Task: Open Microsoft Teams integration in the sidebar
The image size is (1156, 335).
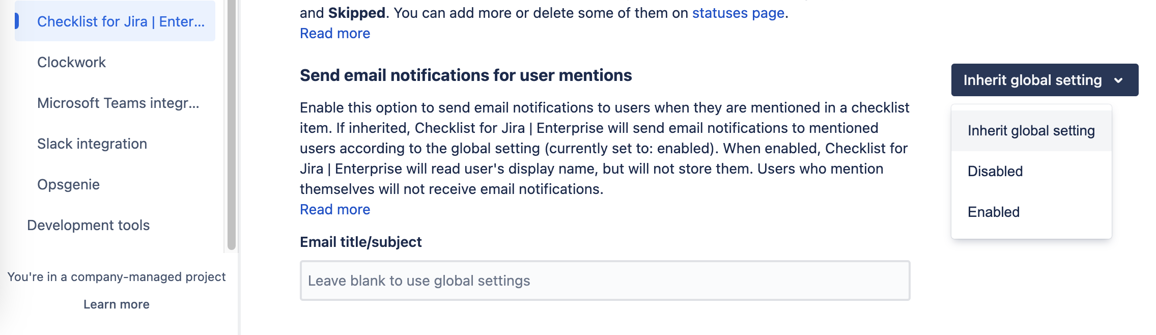Action: pos(118,103)
